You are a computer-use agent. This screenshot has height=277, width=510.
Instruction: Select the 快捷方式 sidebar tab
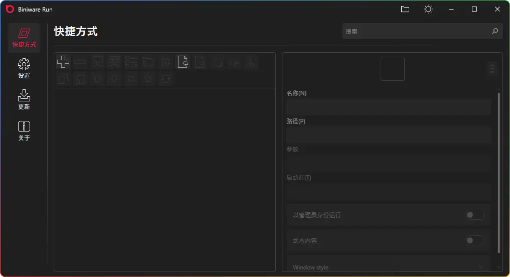click(x=24, y=38)
